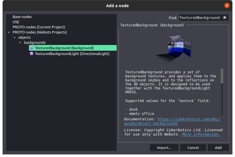Click inside the Find input field
Screen dimensions: 235x157
click(x=199, y=17)
